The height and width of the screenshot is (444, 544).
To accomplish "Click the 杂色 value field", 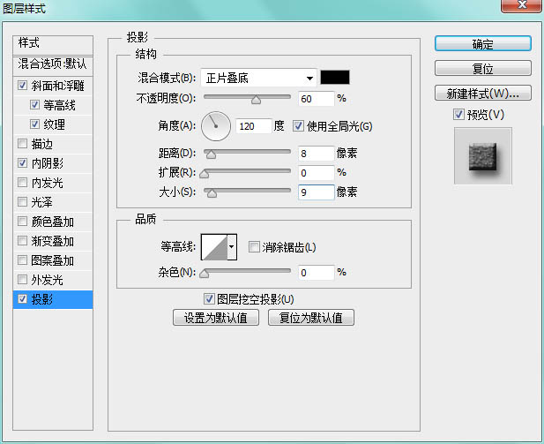I will (316, 273).
